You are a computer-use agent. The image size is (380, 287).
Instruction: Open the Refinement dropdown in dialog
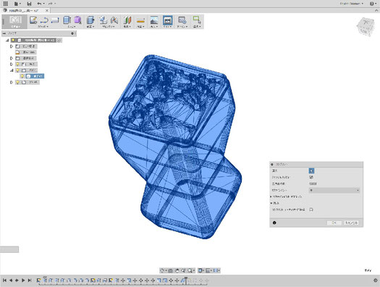tap(334, 190)
